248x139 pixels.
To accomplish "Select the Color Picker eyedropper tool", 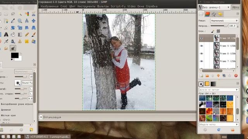I will (x=13, y=21).
